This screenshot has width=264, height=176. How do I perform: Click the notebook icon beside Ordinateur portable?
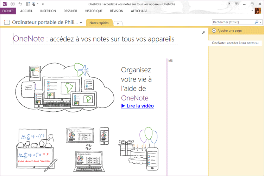(7, 22)
